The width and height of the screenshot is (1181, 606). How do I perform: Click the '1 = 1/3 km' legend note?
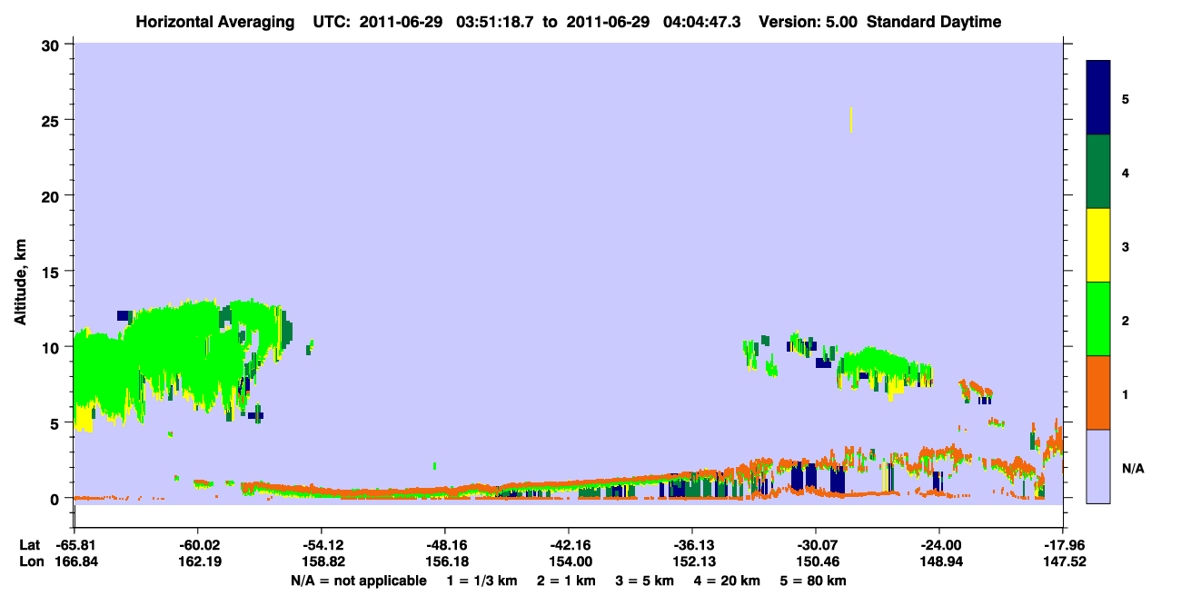(484, 581)
